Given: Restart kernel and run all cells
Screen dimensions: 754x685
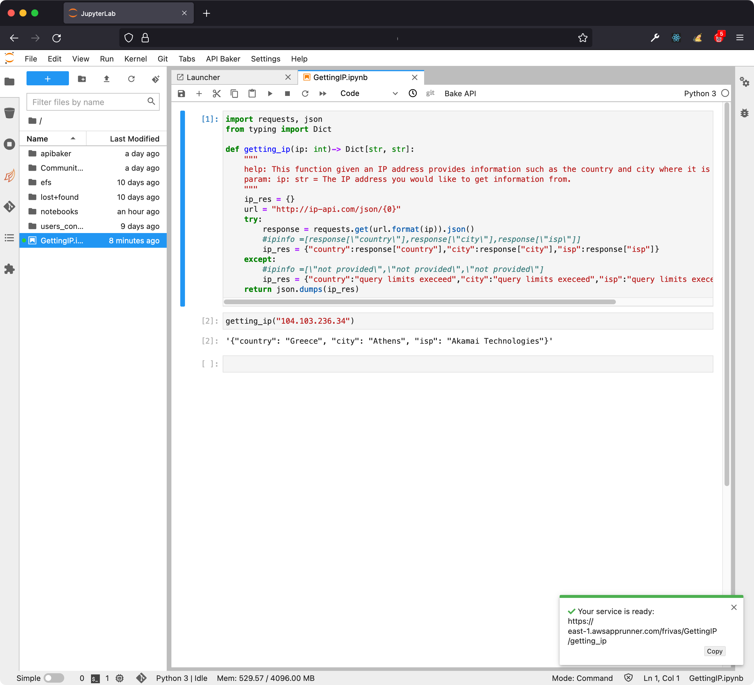Looking at the screenshot, I should 323,94.
